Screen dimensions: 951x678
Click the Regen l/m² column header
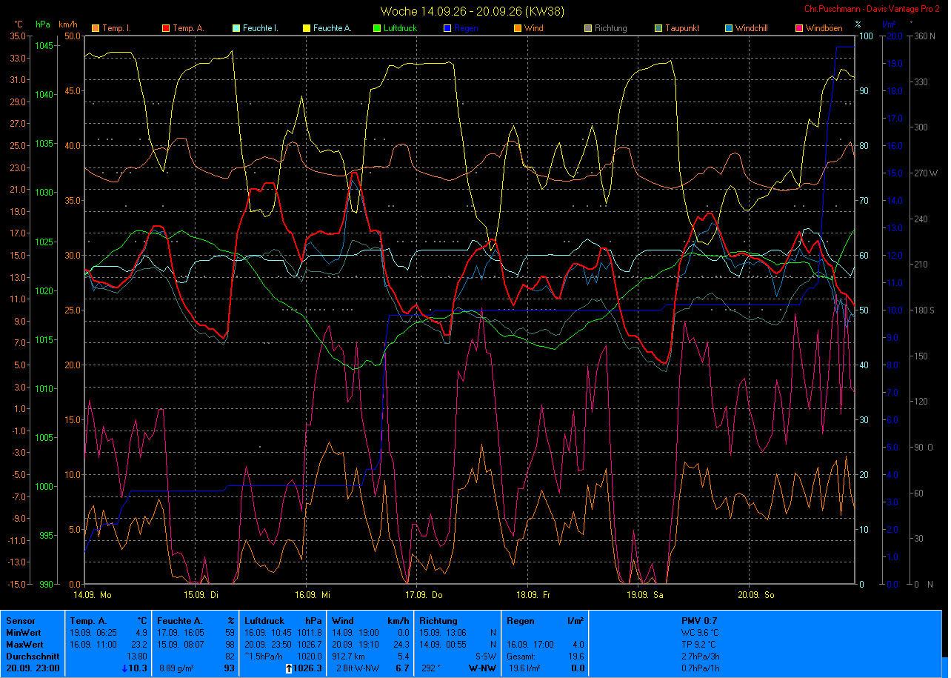(x=545, y=620)
